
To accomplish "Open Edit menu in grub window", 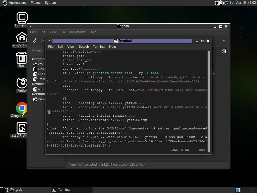I will (x=42, y=32).
